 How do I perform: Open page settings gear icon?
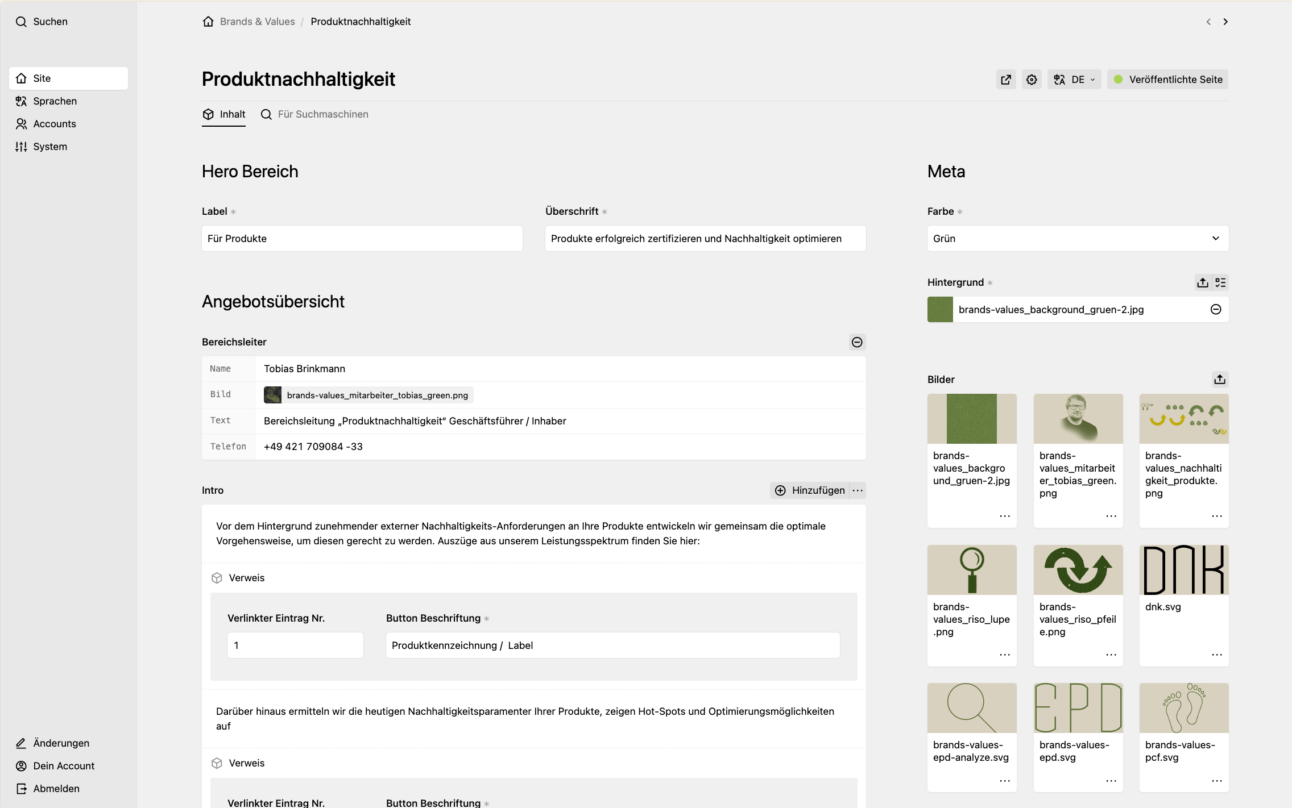tap(1032, 80)
